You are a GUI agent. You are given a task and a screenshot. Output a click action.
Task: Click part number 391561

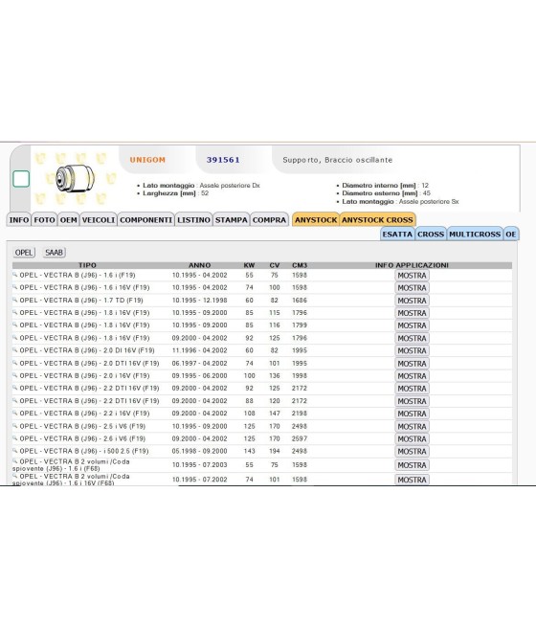223,160
